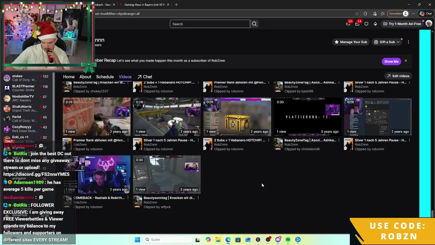
Task: Open NoobskillerTV channel in sidebar
Action: 26,98
